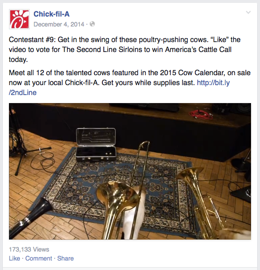Click the Contestant #9 post paragraph
The height and width of the screenshot is (270, 260).
[125, 50]
